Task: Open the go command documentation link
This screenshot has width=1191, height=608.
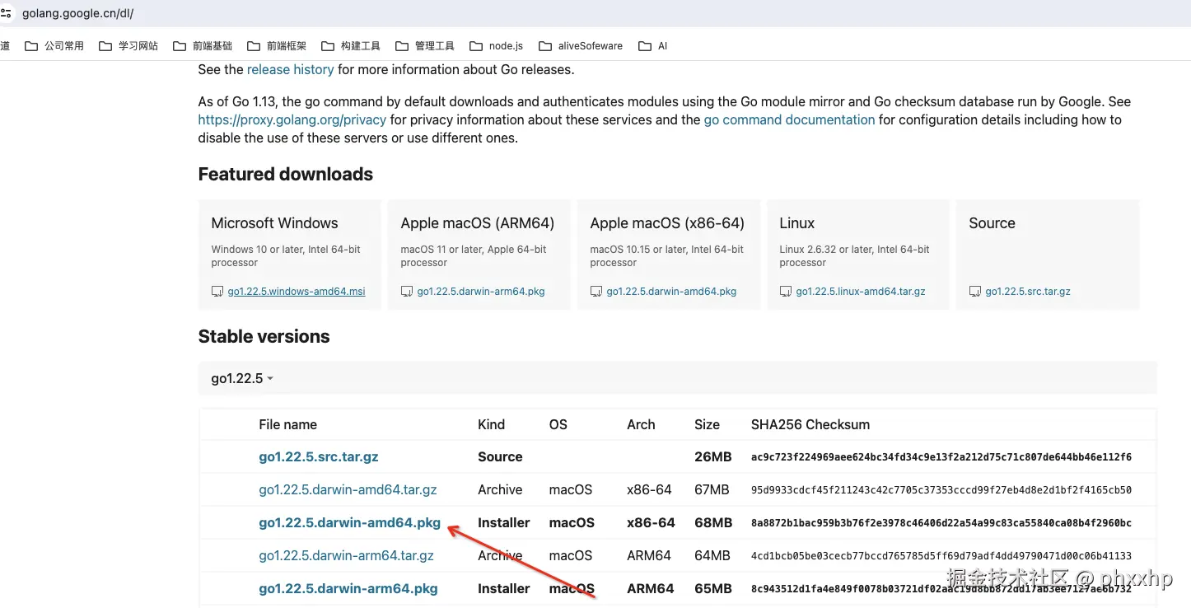Action: click(789, 120)
